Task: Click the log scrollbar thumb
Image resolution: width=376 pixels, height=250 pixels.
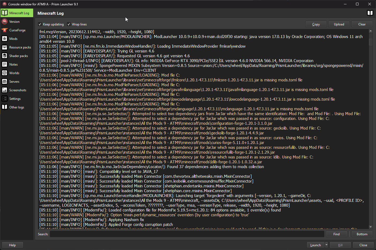Action: tap(371, 42)
